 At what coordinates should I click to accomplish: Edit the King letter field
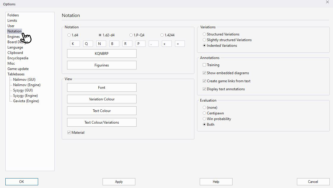(x=75, y=44)
